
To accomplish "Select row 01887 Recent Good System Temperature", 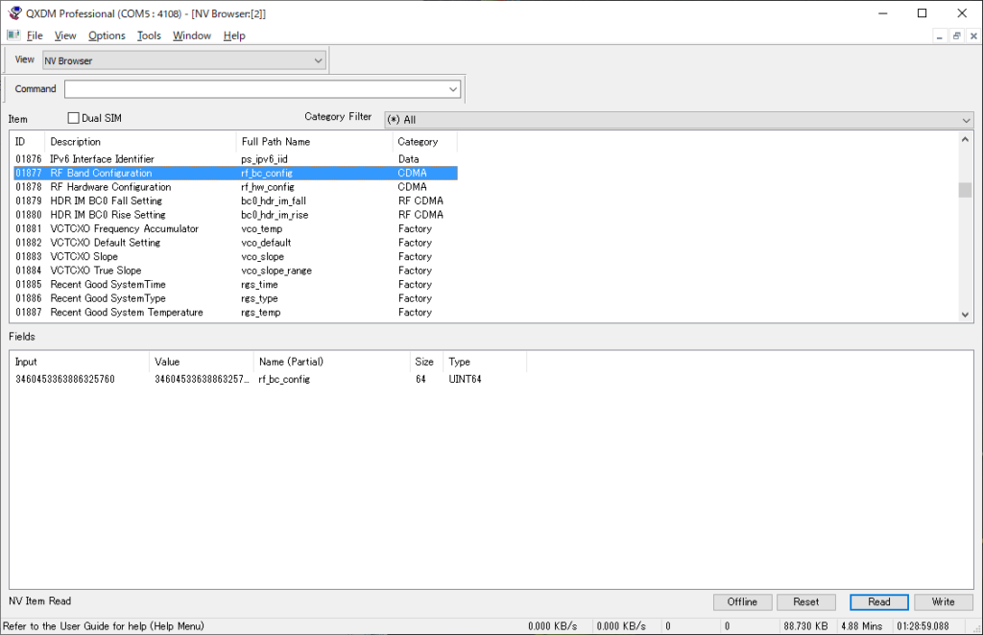I will pos(236,312).
